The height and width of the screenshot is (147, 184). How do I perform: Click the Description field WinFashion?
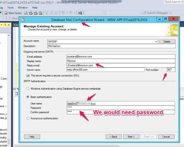(x=112, y=46)
